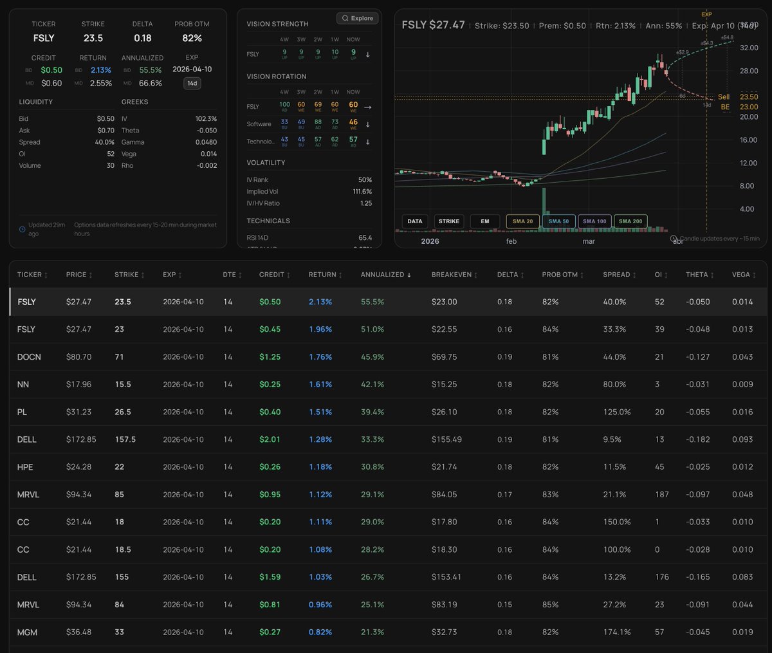This screenshot has height=653, width=772.
Task: Toggle the SMA 50 line
Action: point(558,221)
